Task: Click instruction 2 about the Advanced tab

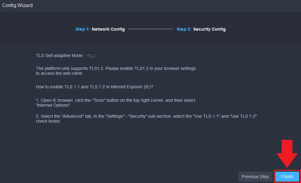Action: [x=146, y=116]
